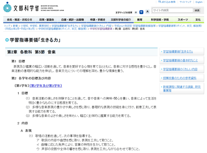Select the スポーツ navigation tab
This screenshot has width=207, height=153.
tap(183, 20)
